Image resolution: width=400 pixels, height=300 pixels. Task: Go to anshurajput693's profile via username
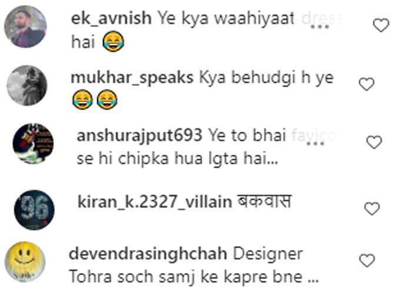pyautogui.click(x=139, y=136)
